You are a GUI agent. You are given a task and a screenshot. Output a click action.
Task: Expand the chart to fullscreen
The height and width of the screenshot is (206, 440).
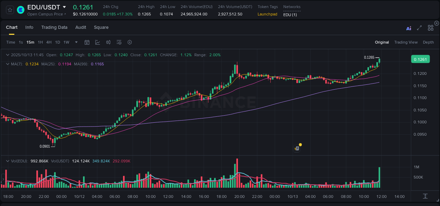point(419,28)
